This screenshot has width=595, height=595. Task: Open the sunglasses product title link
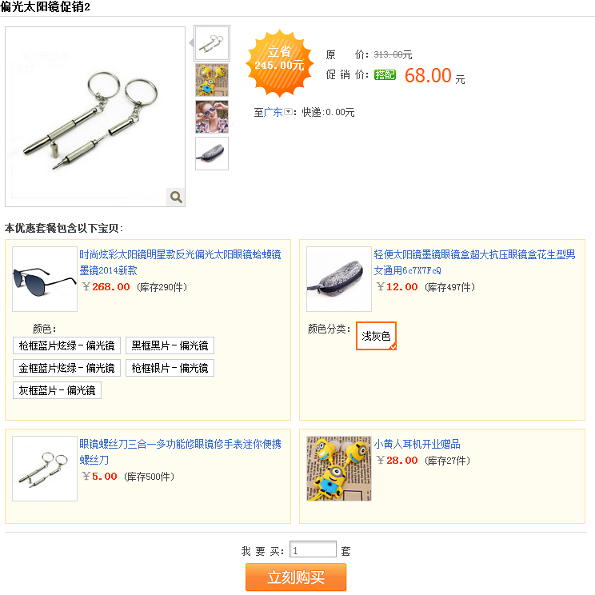[x=180, y=262]
